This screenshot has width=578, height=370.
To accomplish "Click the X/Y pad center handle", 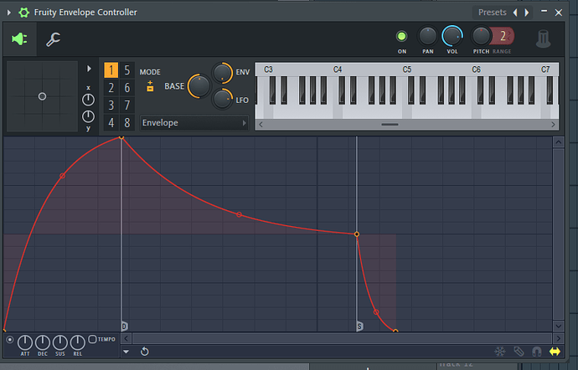I will pyautogui.click(x=43, y=96).
